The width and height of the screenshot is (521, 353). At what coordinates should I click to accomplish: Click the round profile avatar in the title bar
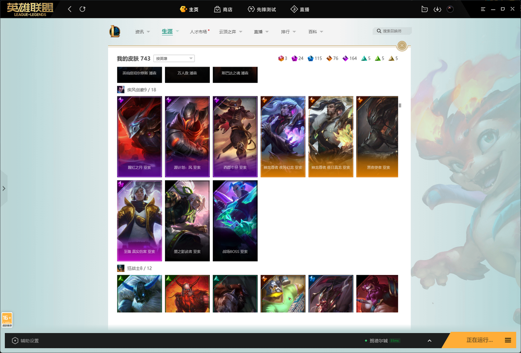click(x=450, y=9)
